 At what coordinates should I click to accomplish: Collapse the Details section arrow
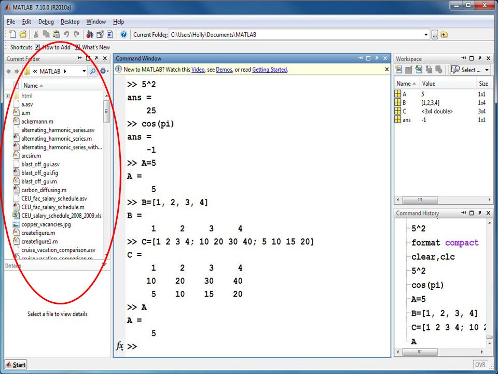(104, 264)
